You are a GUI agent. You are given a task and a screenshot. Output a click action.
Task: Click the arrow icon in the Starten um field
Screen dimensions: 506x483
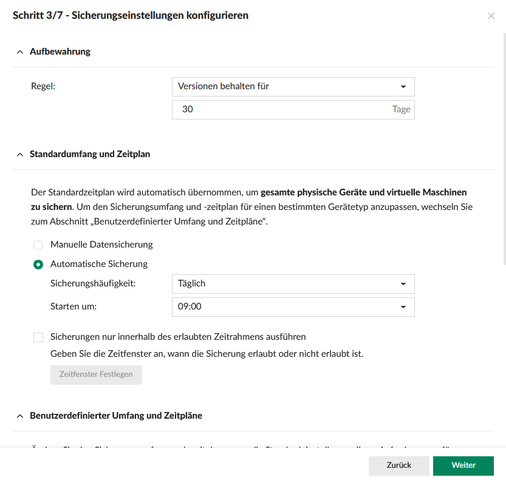403,307
